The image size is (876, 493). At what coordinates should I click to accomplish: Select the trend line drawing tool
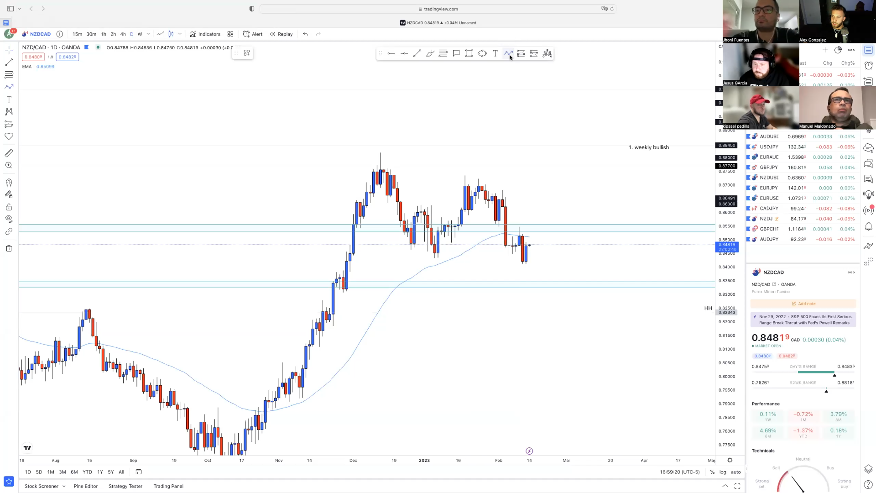pos(9,62)
